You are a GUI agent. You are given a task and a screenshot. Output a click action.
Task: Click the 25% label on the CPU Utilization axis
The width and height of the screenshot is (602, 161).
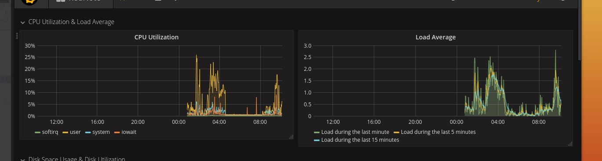(x=30, y=57)
